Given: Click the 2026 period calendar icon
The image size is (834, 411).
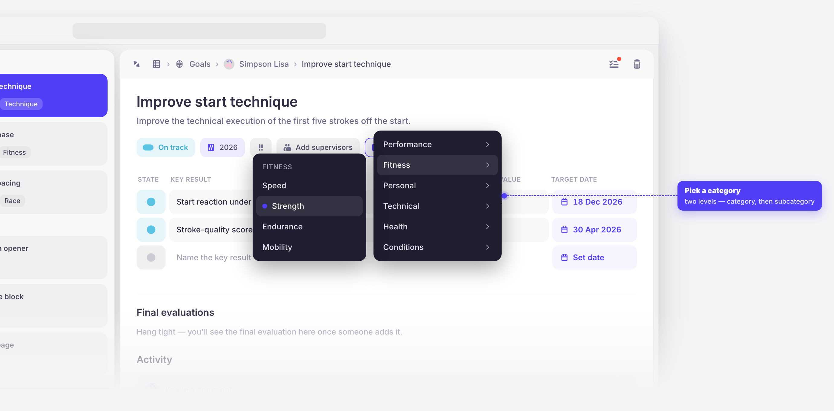Looking at the screenshot, I should click(x=211, y=147).
